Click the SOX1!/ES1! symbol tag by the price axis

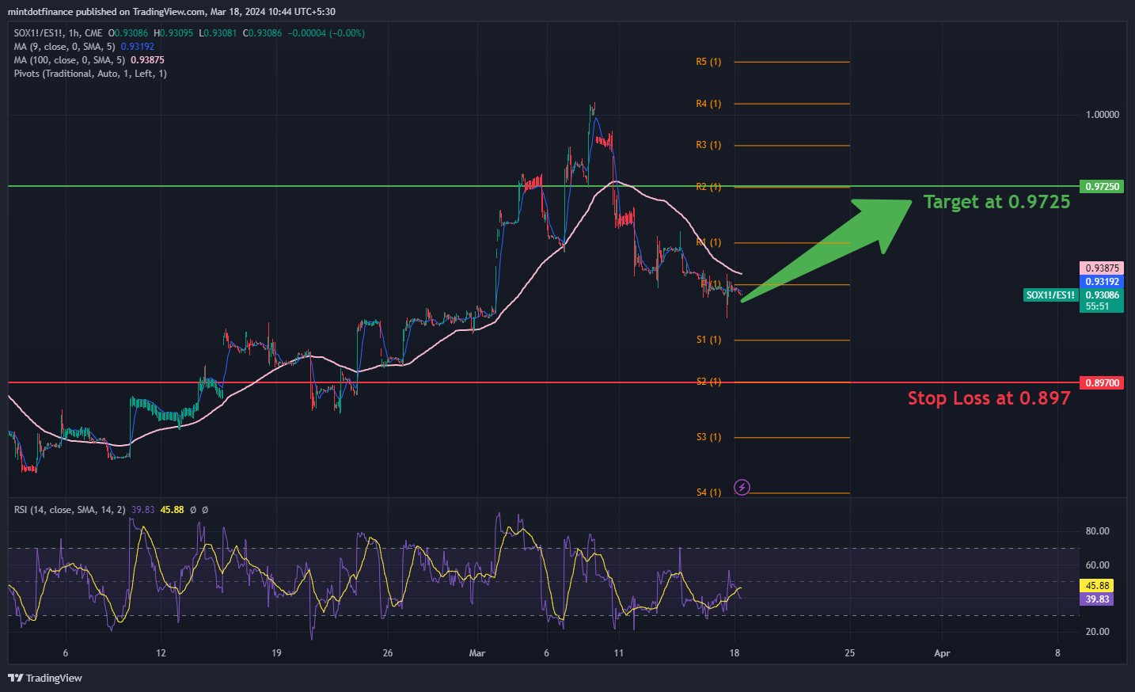(1050, 295)
